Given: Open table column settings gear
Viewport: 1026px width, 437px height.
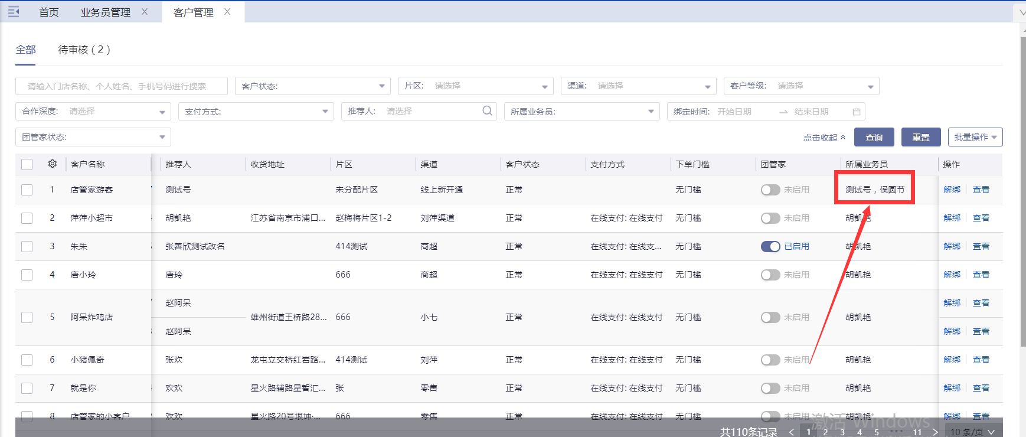Looking at the screenshot, I should pyautogui.click(x=53, y=164).
